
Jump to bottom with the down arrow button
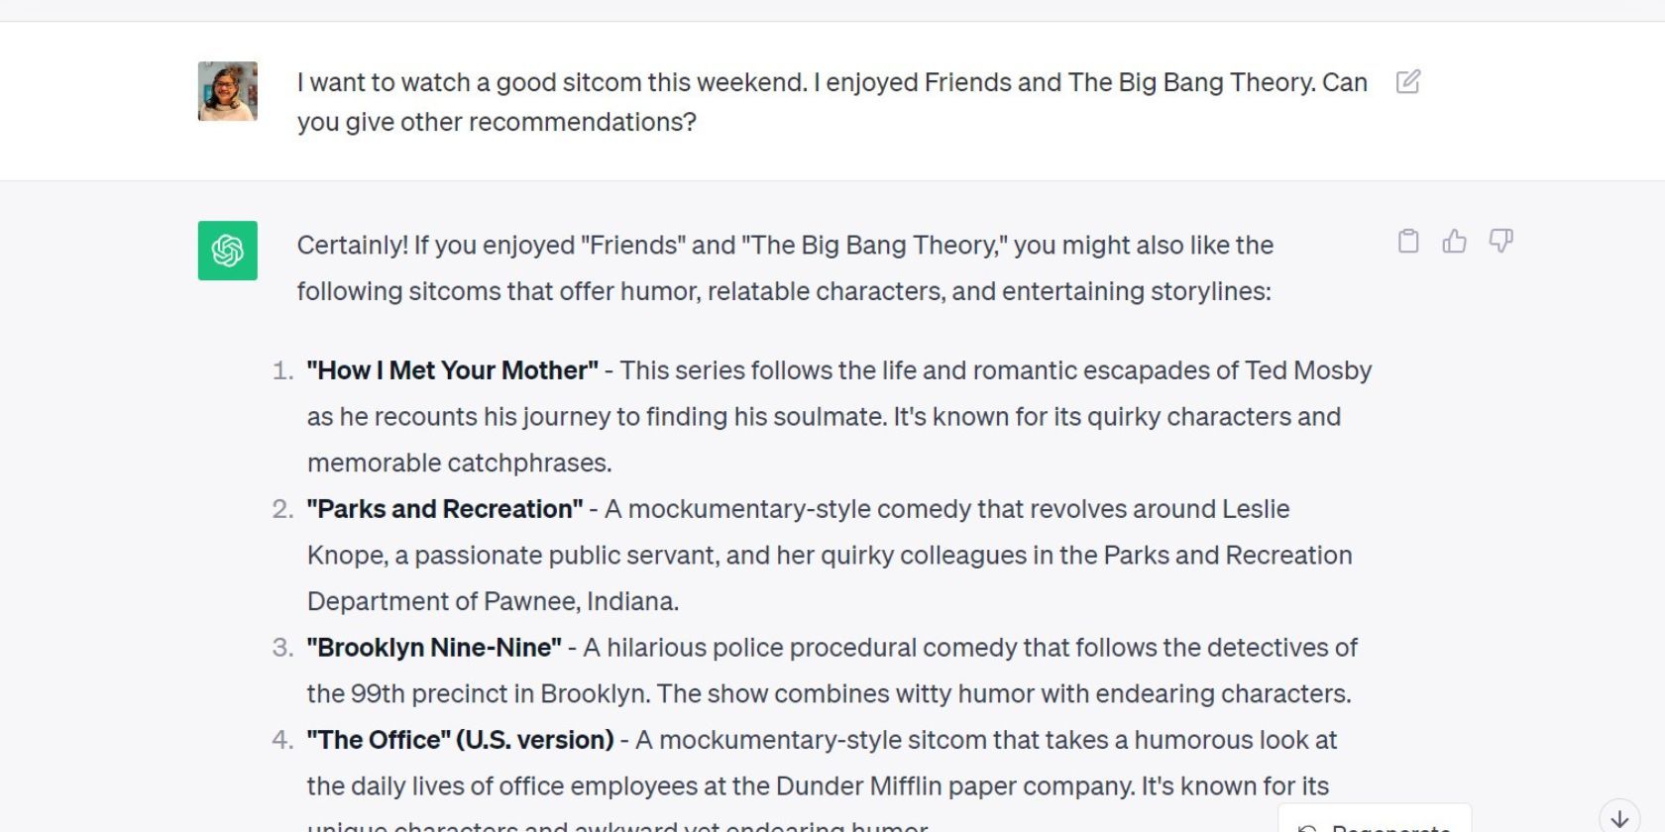tap(1619, 818)
